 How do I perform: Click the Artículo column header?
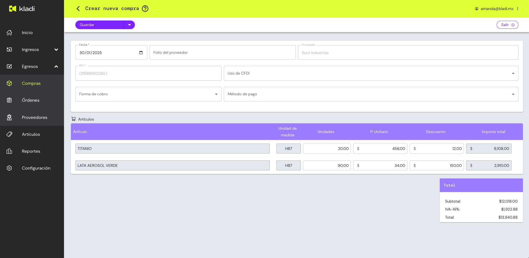pos(80,132)
